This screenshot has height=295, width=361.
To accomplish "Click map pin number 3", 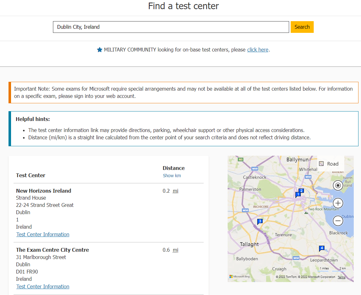I will tap(260, 221).
